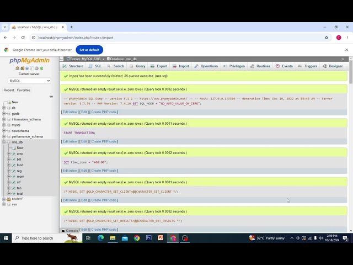The image size is (353, 265).
Task: Click Favorites in navigation panel
Action: click(23, 90)
